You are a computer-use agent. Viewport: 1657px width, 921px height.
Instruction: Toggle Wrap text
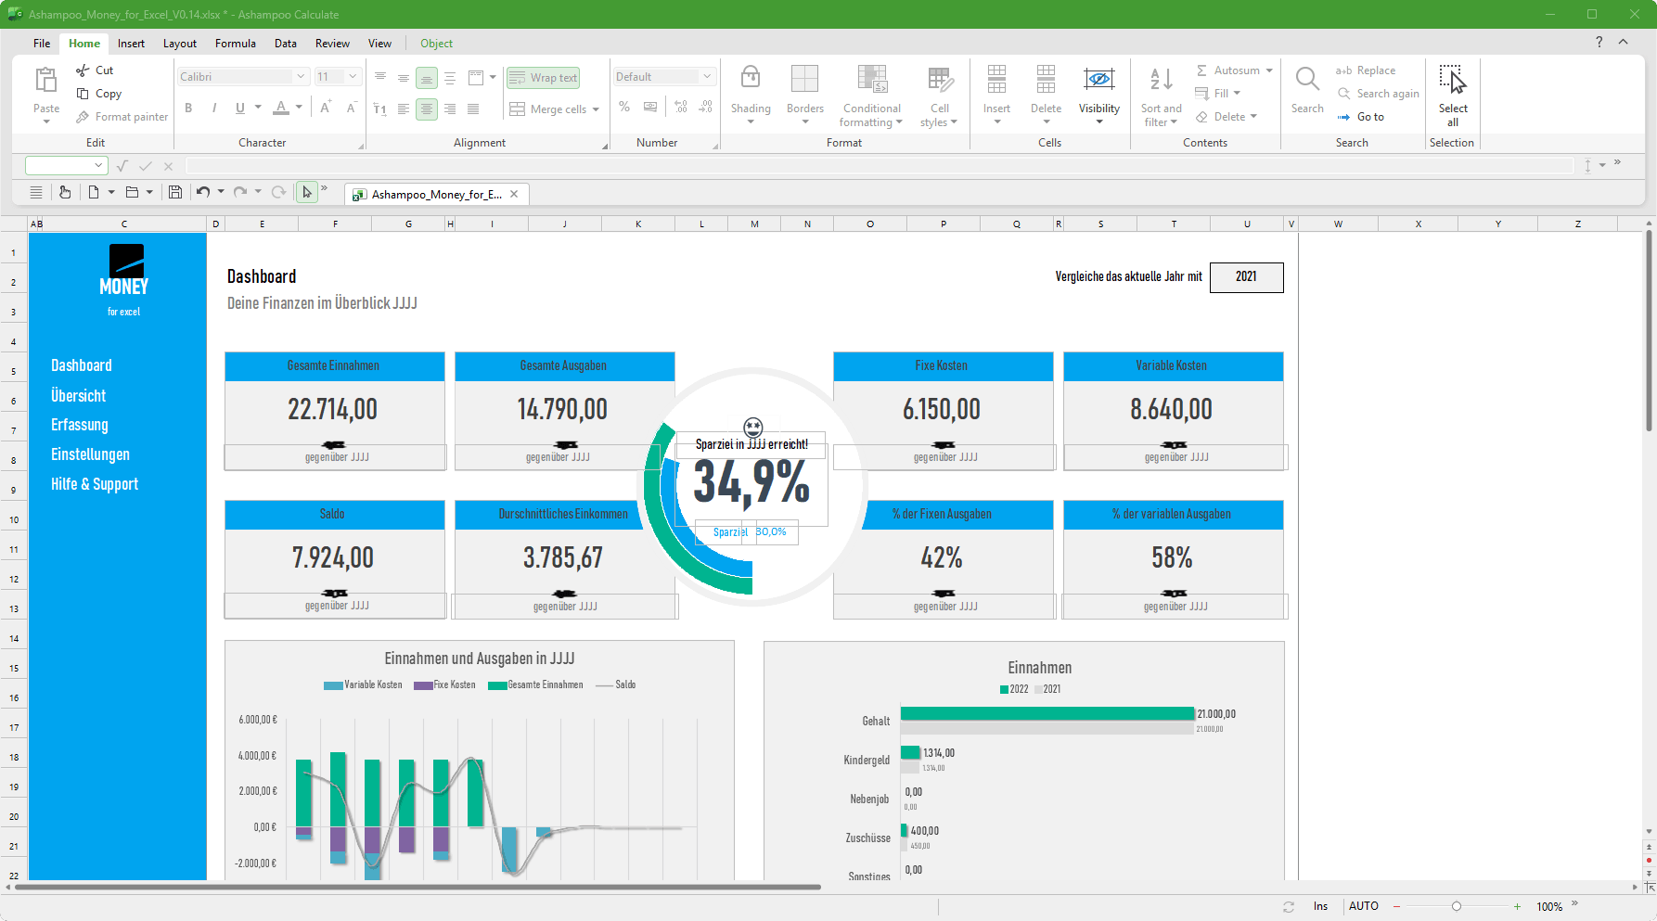coord(544,78)
